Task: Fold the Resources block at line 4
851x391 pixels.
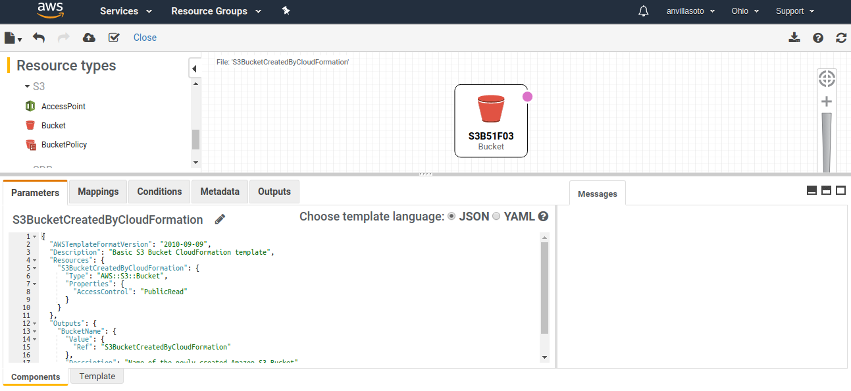Action: point(34,260)
